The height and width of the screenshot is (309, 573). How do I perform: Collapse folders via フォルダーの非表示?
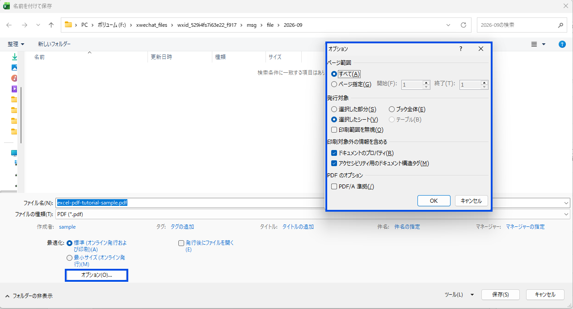pyautogui.click(x=29, y=296)
